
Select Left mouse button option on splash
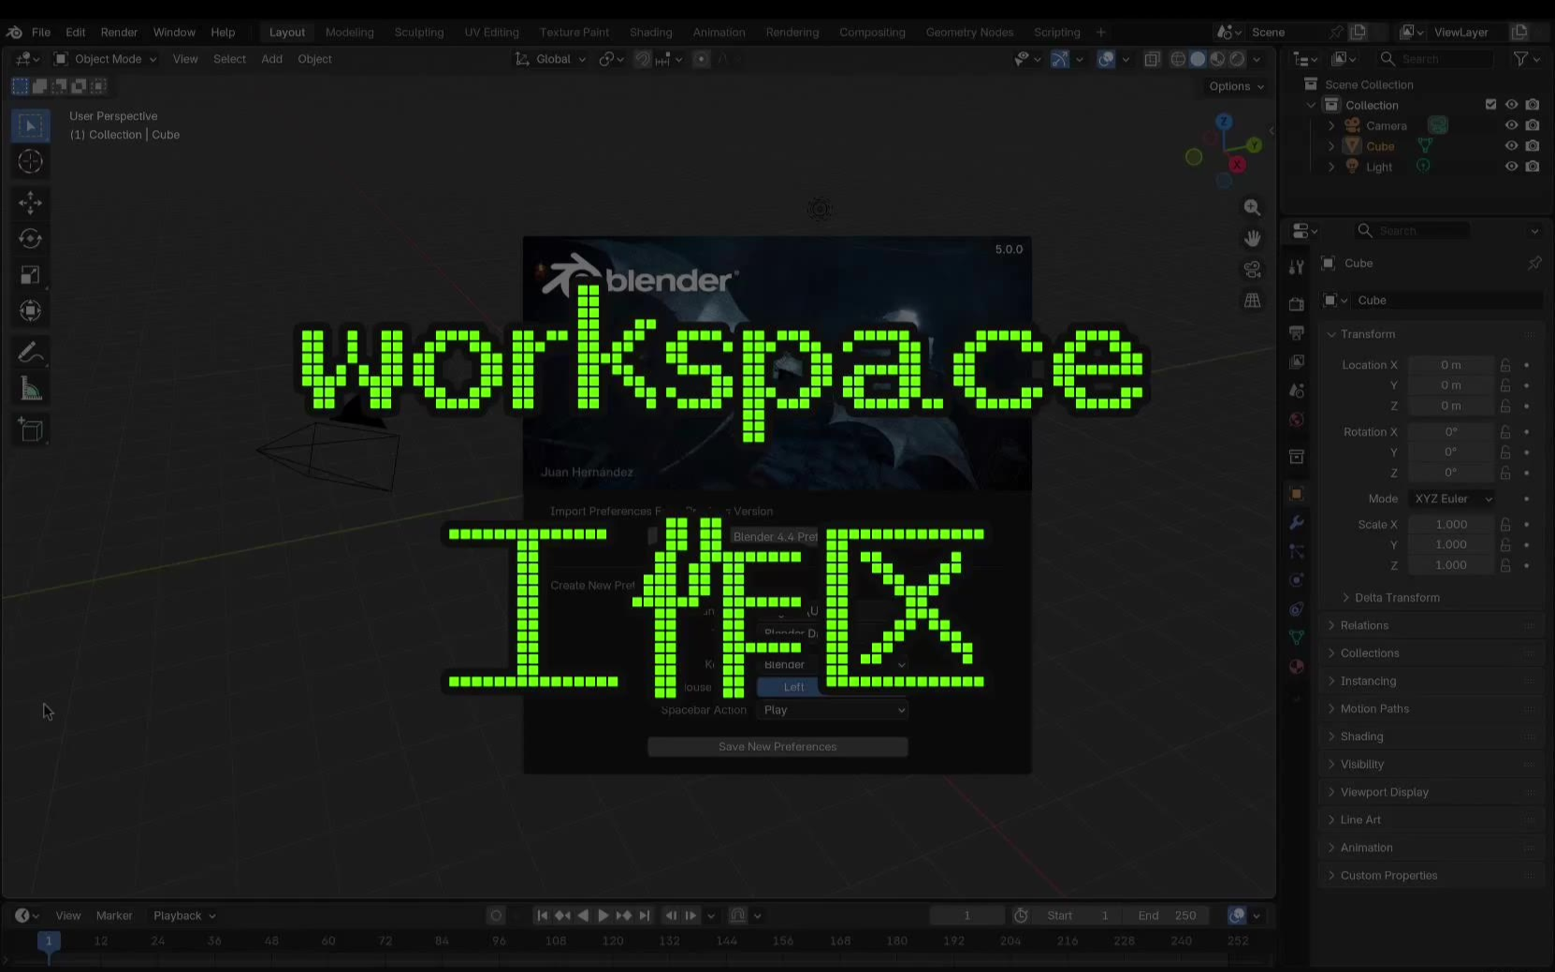[x=793, y=687]
